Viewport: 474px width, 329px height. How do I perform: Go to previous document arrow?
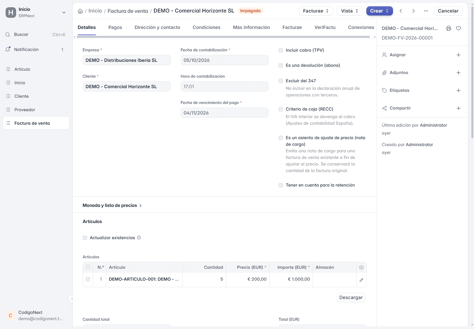401,11
